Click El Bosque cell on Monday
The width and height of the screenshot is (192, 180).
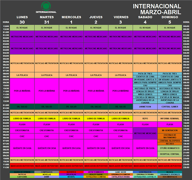(22, 28)
